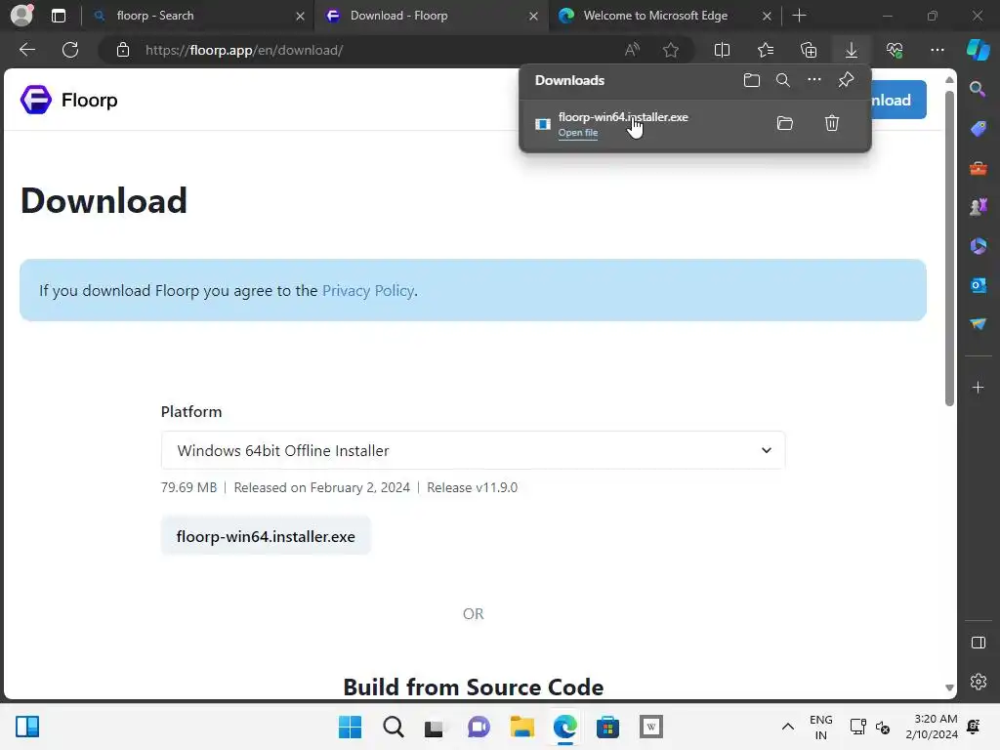Open the Windows Start menu
The width and height of the screenshot is (1000, 750).
click(350, 727)
